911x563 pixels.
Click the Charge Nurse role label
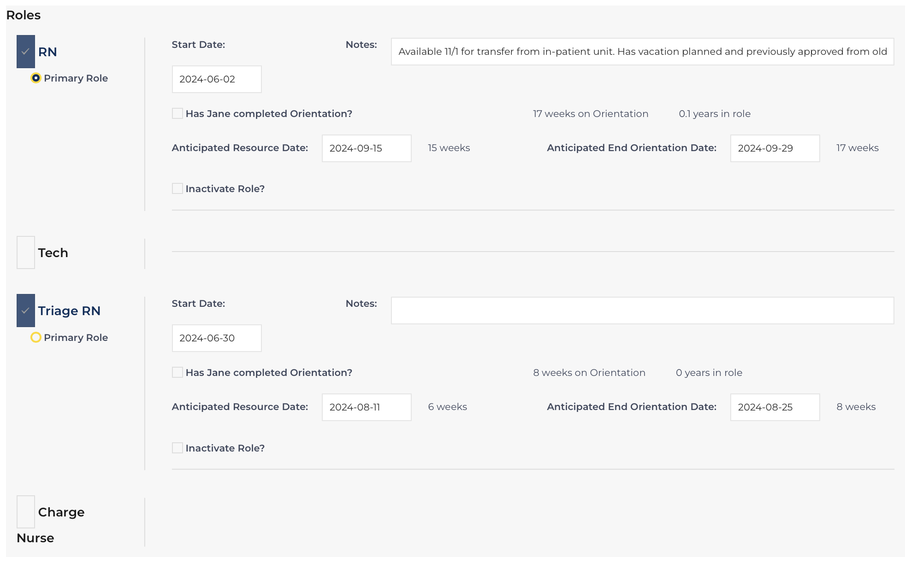click(x=51, y=525)
